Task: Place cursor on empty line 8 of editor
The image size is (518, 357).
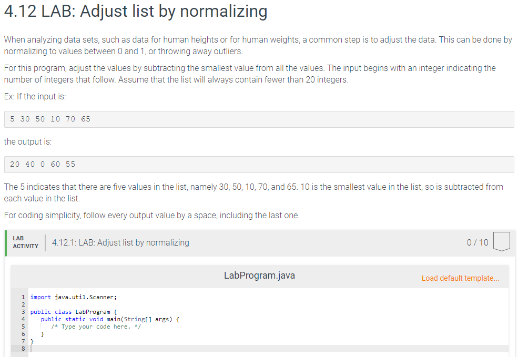Action: pos(268,349)
